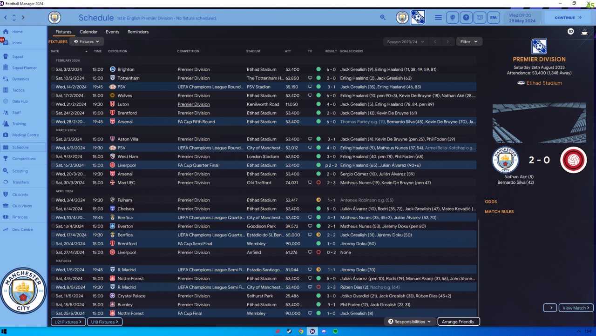Go forward using the right arrow

[x=23, y=18]
